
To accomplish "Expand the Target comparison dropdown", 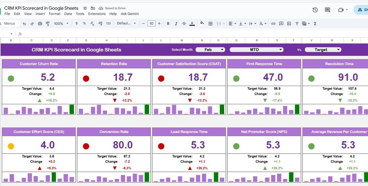I will coord(323,50).
